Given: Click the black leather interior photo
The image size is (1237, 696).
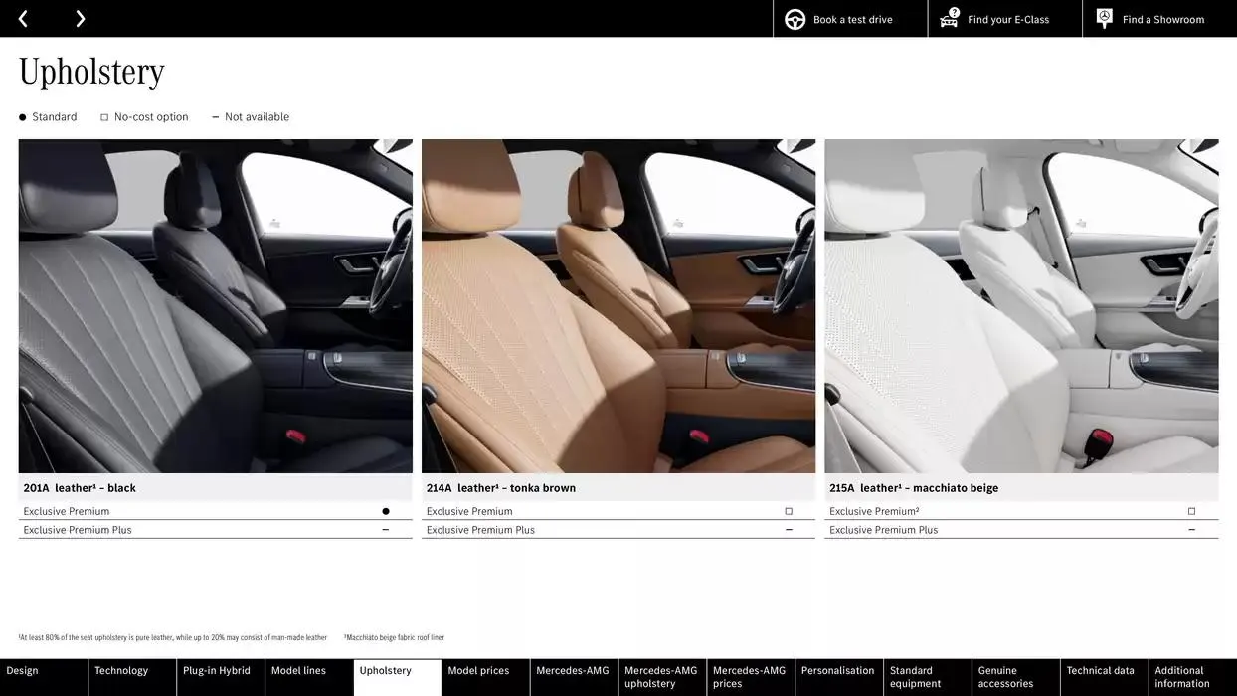Looking at the screenshot, I should click(216, 306).
